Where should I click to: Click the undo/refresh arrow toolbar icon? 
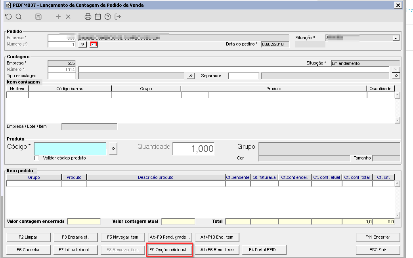point(8,17)
